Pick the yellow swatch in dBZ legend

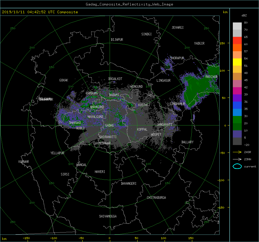237,62
